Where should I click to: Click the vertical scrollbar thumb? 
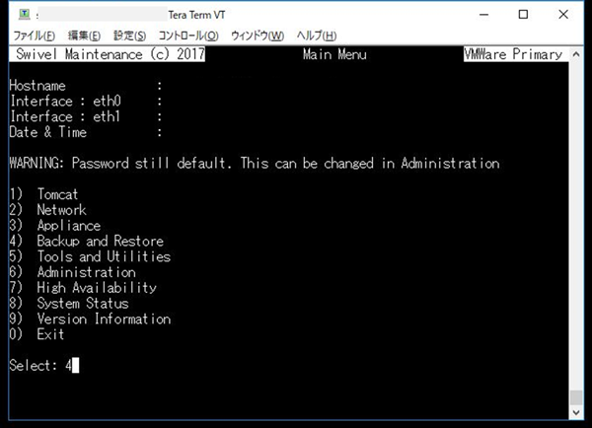click(x=576, y=397)
